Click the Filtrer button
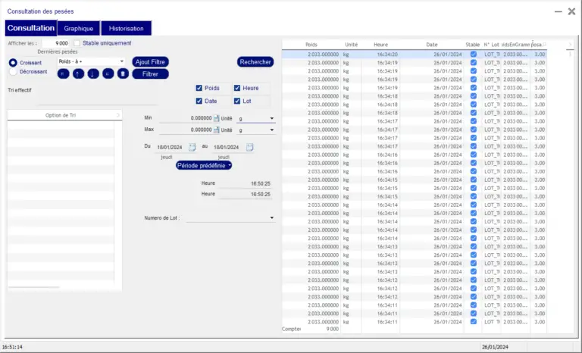Viewport: 582px width, 353px height. pyautogui.click(x=150, y=74)
